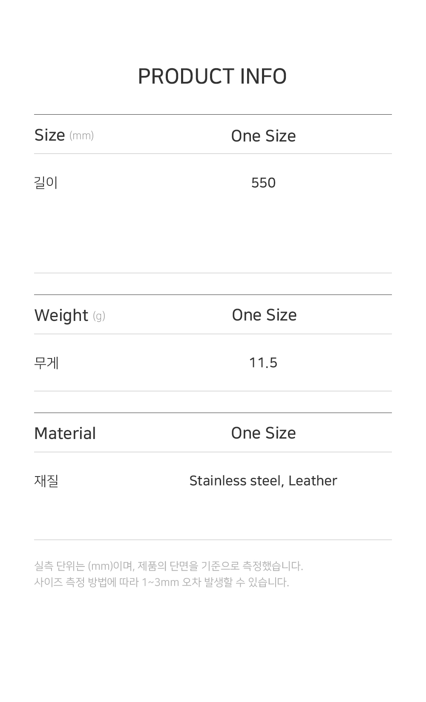Click the Size section label

[x=49, y=136]
